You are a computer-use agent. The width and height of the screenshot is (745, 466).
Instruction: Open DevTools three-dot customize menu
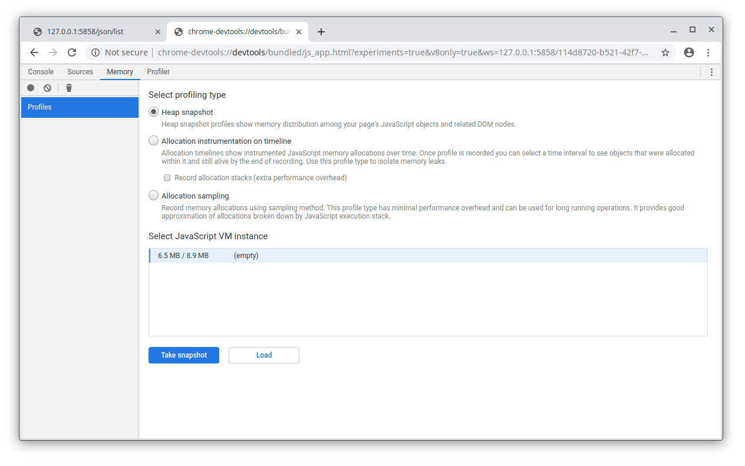pyautogui.click(x=711, y=72)
